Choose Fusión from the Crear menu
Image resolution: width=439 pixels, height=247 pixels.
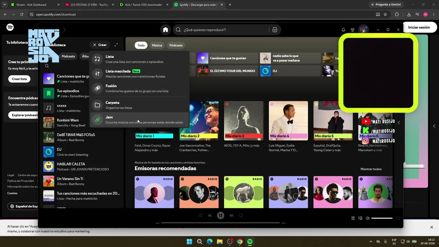[139, 88]
